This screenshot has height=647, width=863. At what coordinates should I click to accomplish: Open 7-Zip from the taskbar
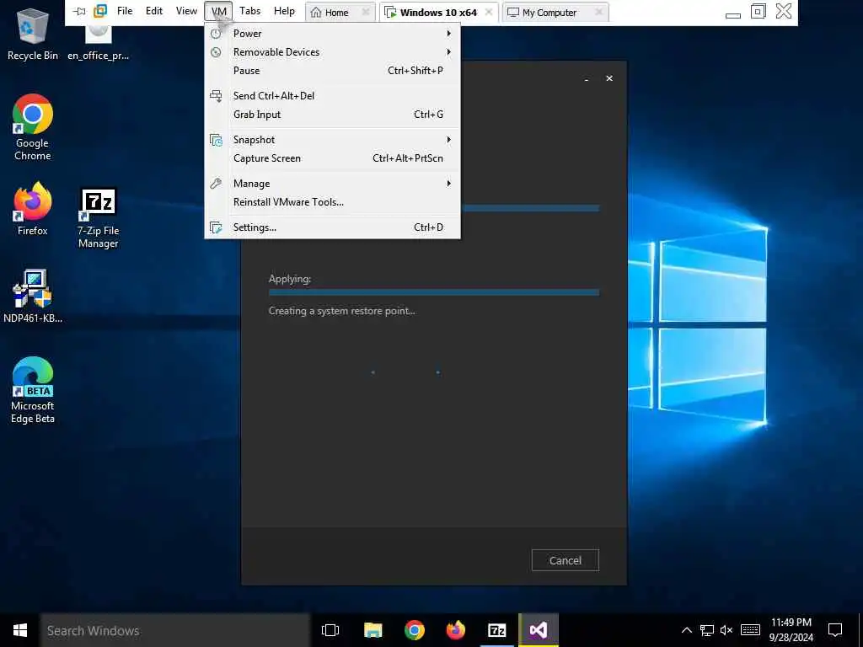[x=497, y=630]
